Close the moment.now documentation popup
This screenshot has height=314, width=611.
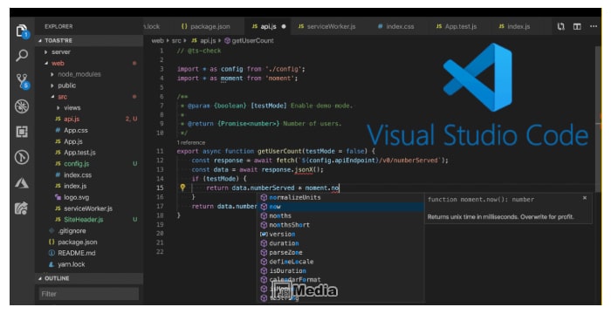(x=585, y=198)
